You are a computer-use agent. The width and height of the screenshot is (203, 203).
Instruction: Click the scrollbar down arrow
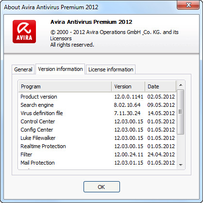click(181, 165)
